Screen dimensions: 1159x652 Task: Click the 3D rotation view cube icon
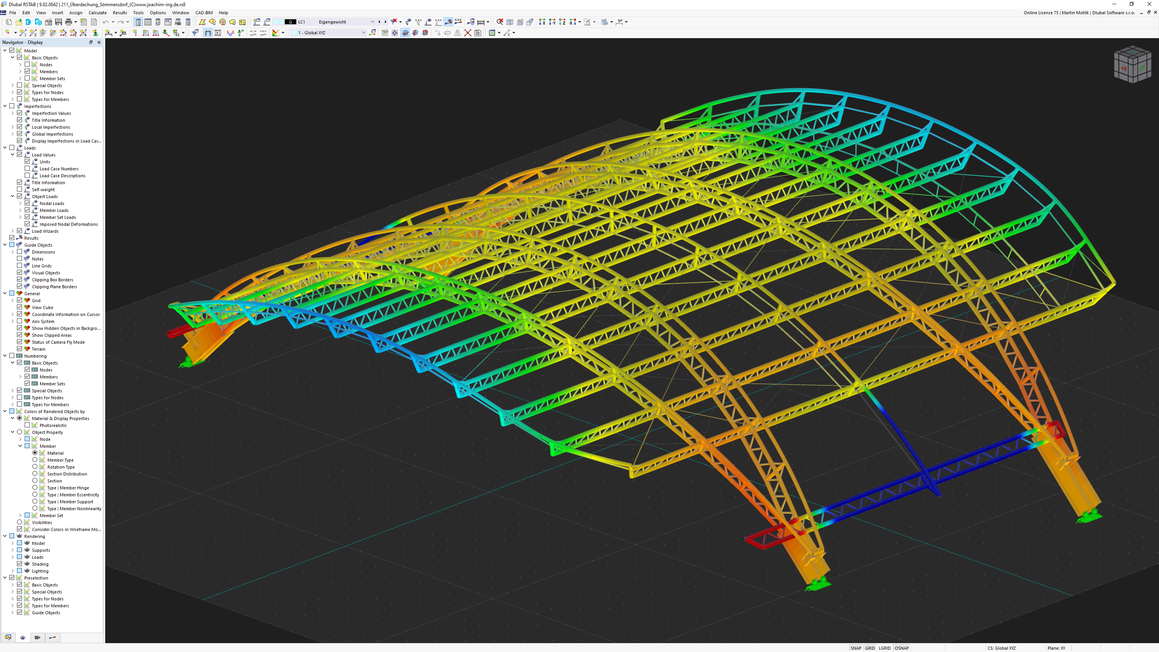[1131, 65]
